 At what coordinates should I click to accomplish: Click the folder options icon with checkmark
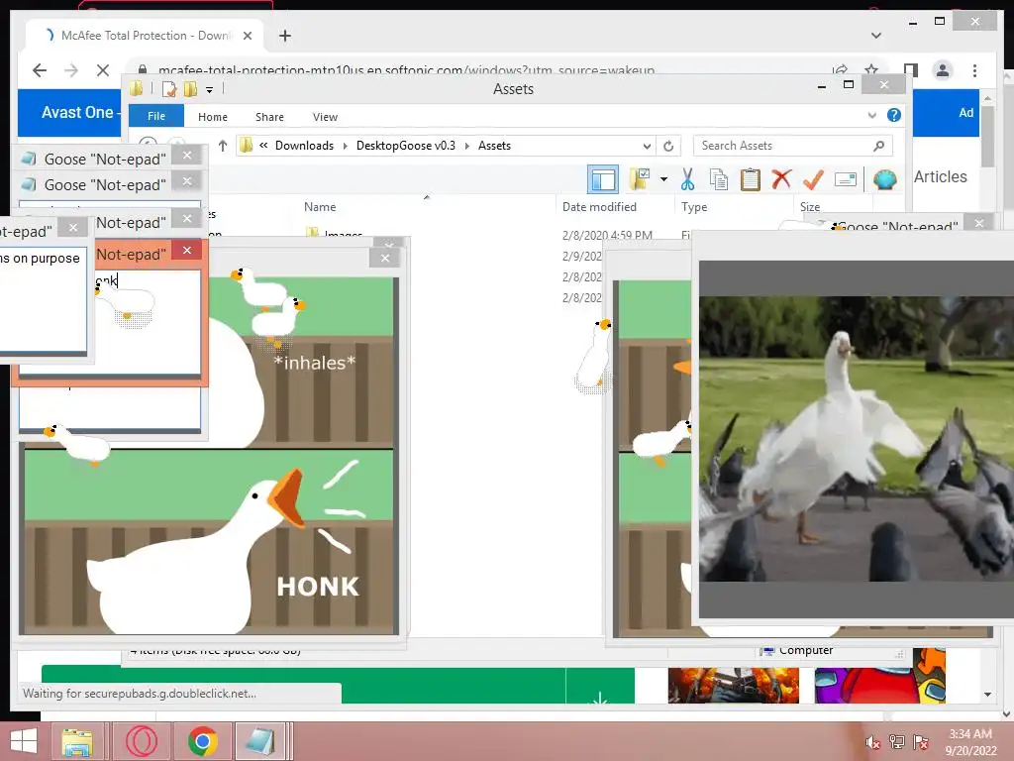[x=640, y=179]
